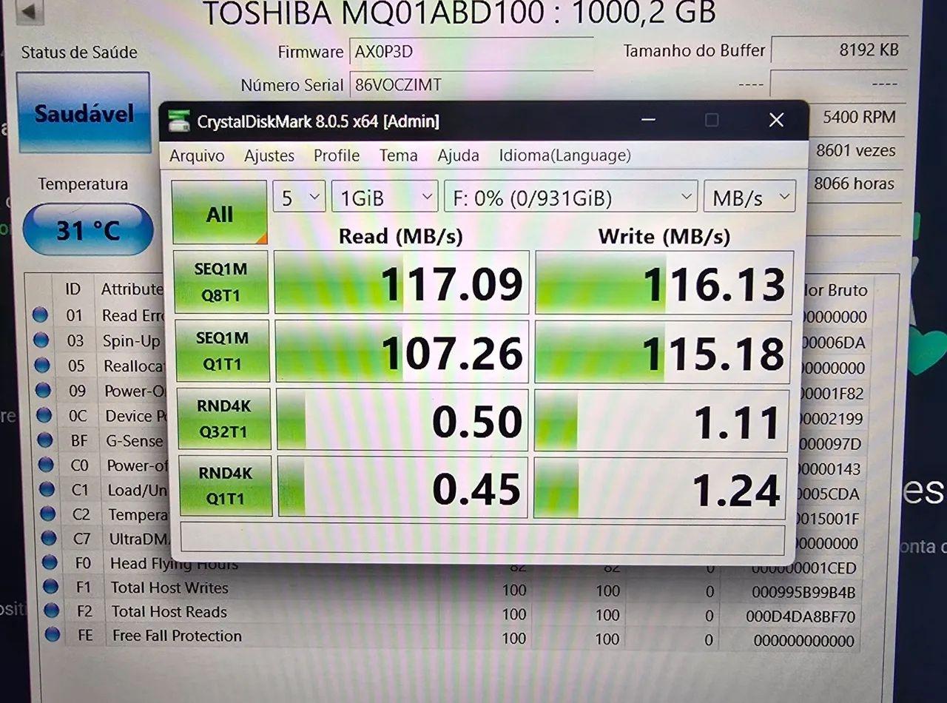Click the 117.09 read result
The image size is (947, 703).
pos(402,283)
